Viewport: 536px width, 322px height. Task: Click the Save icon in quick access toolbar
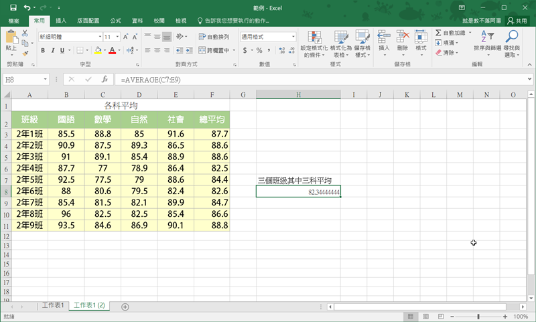(x=13, y=7)
